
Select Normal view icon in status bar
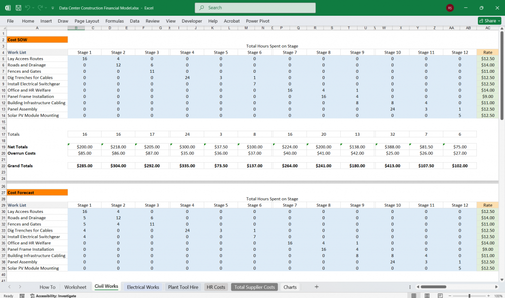point(414,296)
